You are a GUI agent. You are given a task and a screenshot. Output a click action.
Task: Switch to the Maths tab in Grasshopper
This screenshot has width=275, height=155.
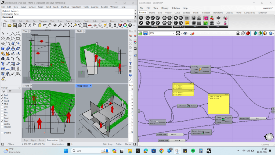(x=152, y=13)
